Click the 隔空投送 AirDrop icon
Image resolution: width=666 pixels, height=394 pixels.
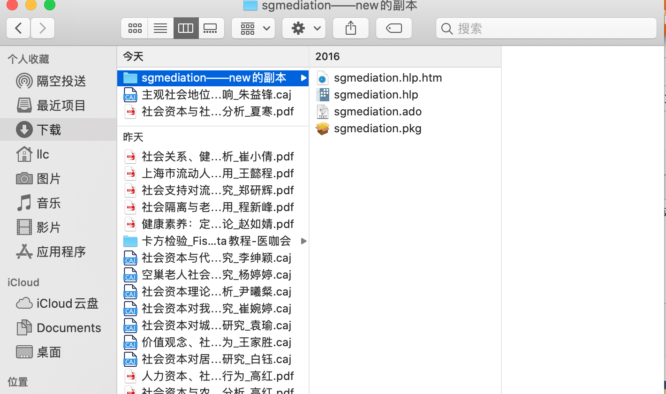coord(24,81)
